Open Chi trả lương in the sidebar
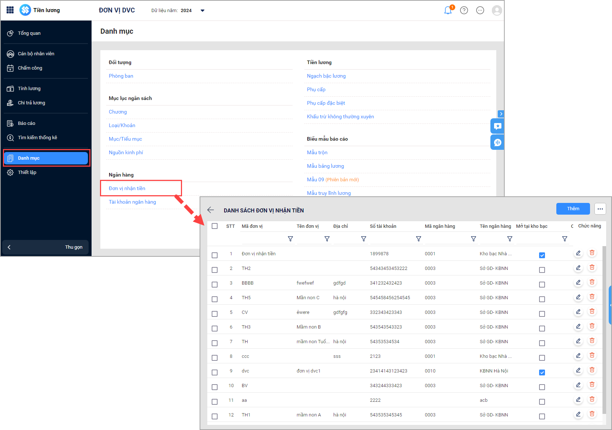 (45, 103)
